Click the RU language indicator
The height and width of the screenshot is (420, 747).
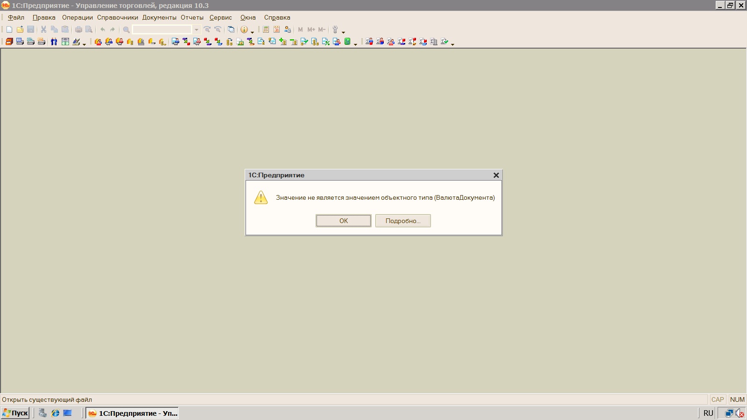point(708,413)
